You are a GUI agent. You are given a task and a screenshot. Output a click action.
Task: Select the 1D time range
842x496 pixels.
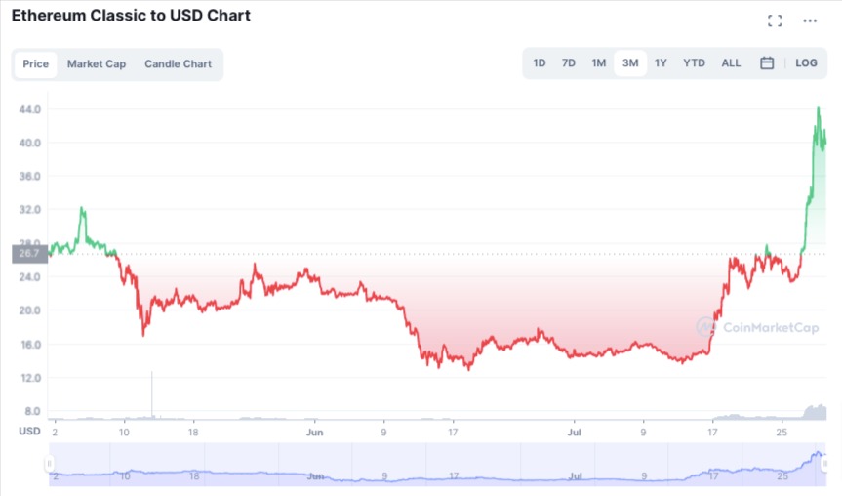tap(540, 63)
